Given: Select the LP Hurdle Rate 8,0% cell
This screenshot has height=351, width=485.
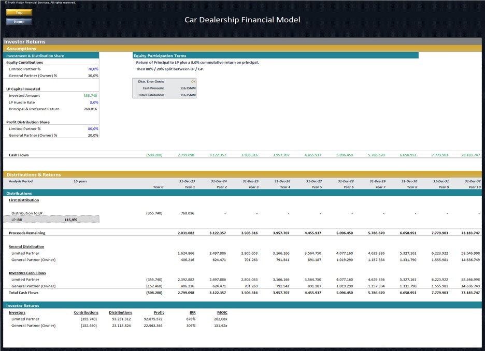Looking at the screenshot, I should pos(94,103).
